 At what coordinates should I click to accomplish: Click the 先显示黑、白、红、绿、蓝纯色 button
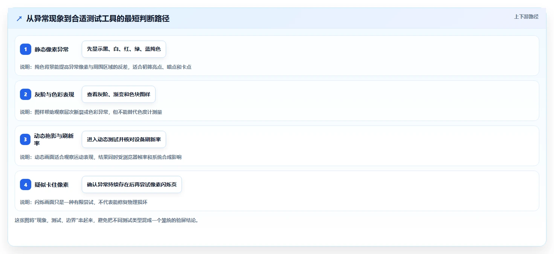point(124,49)
